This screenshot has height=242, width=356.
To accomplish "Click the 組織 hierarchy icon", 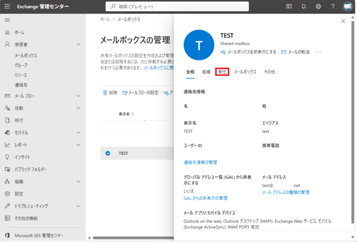I will click(7, 181).
